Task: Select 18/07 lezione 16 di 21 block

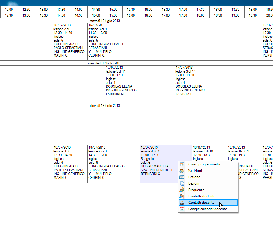Action: coord(244,153)
